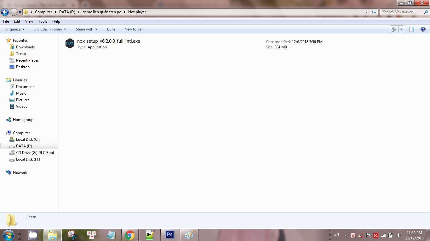Open the Documents library
Screen dimensions: 430x241
pos(26,87)
